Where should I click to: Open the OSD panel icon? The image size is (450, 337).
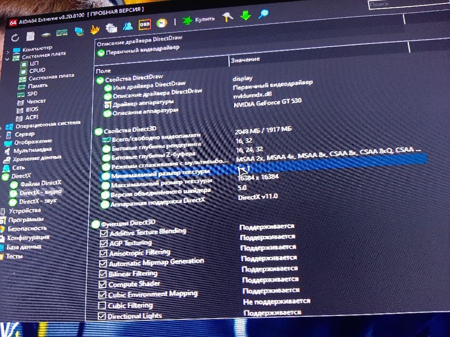145,25
